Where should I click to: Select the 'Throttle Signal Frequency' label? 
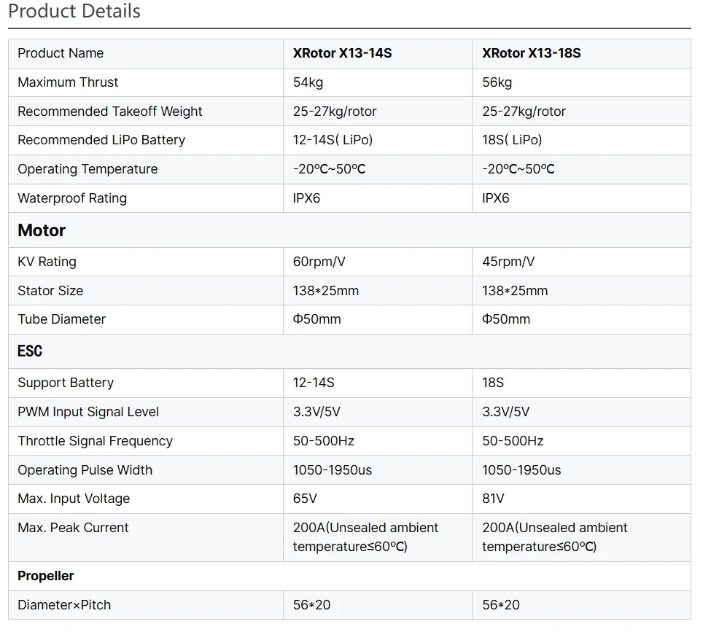[x=96, y=441]
